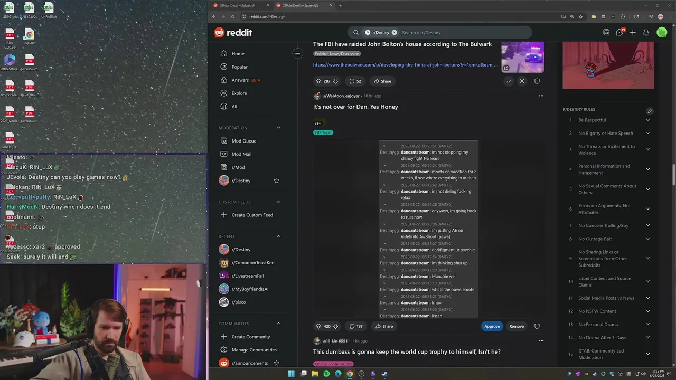Expand rule 12 No NSFW Content
The image size is (676, 380).
[x=647, y=311]
